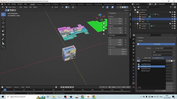Click the Base Color paperBox1.png field
The width and height of the screenshot is (177, 99).
point(162,58)
